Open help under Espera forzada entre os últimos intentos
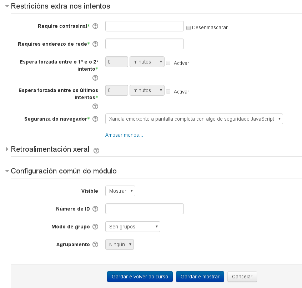 click(95, 106)
